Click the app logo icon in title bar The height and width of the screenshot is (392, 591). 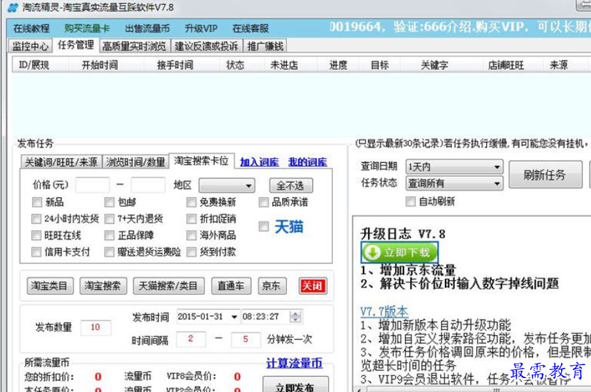13,7
